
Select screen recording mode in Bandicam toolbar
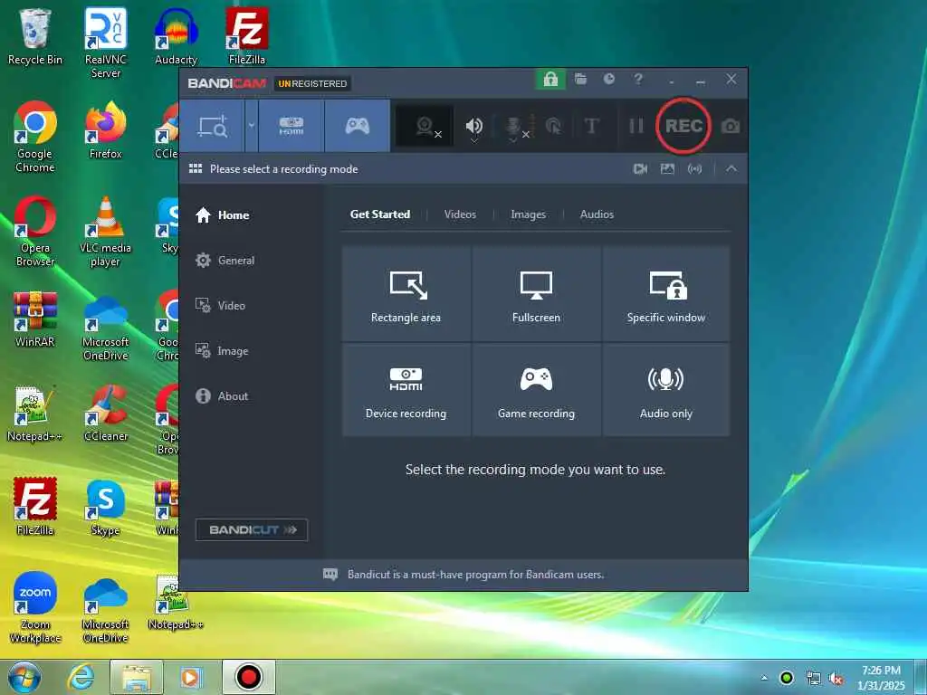[x=212, y=126]
